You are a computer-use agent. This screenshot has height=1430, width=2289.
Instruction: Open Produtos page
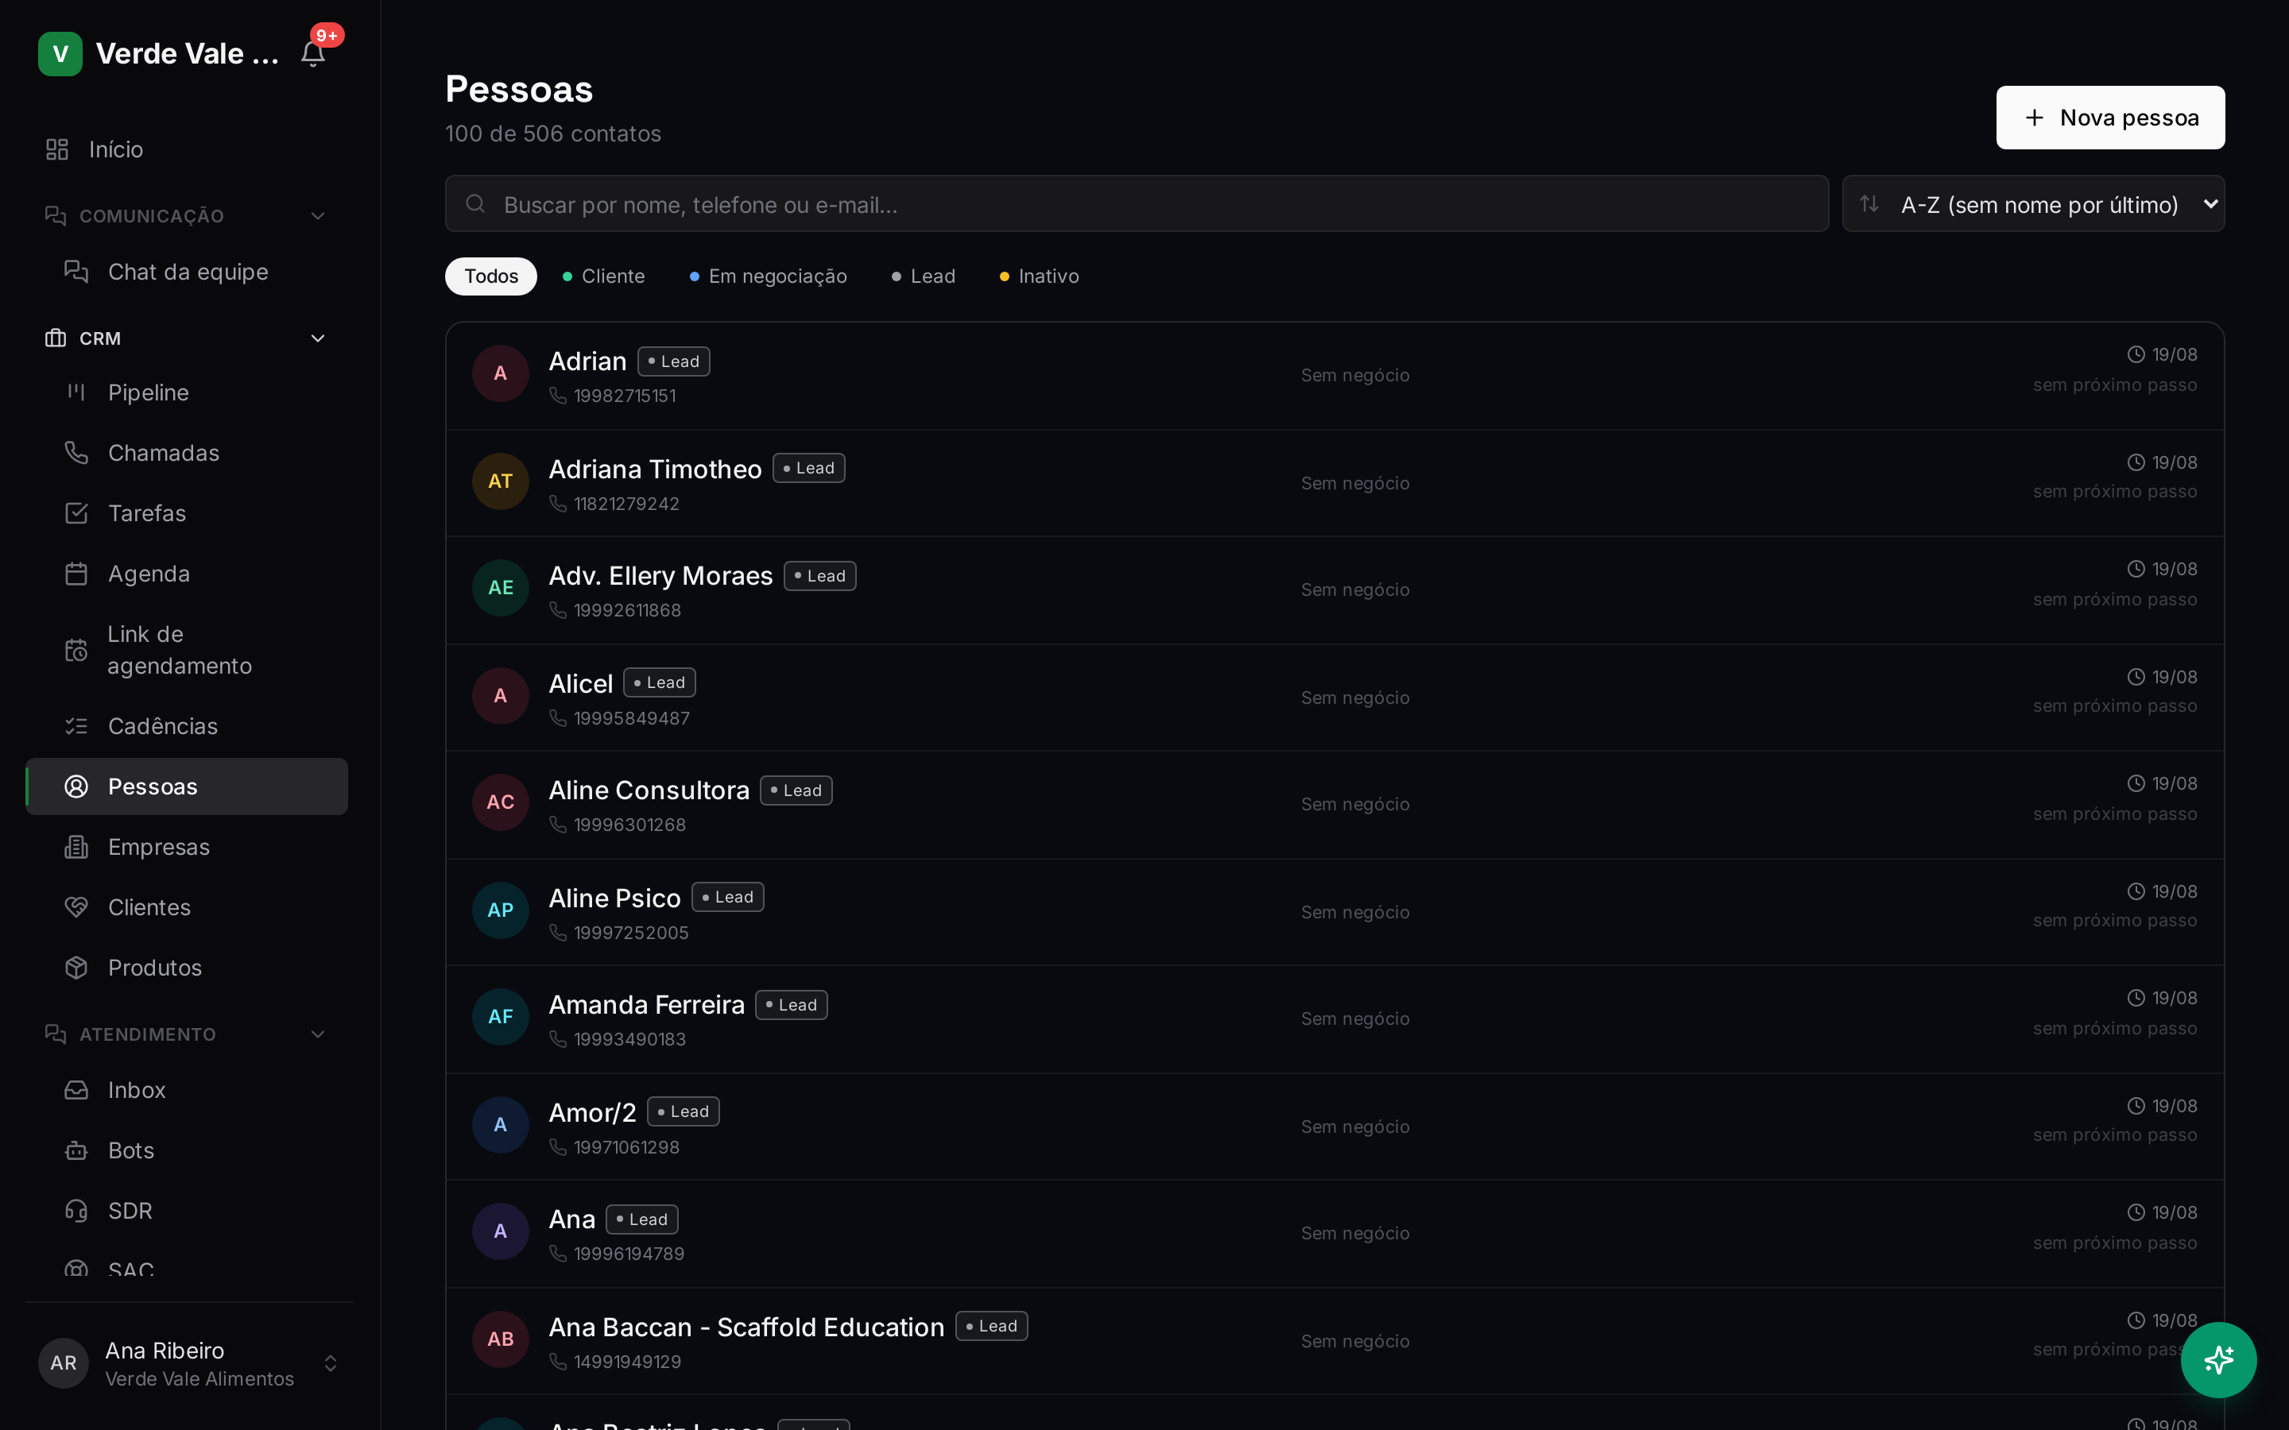[188, 968]
